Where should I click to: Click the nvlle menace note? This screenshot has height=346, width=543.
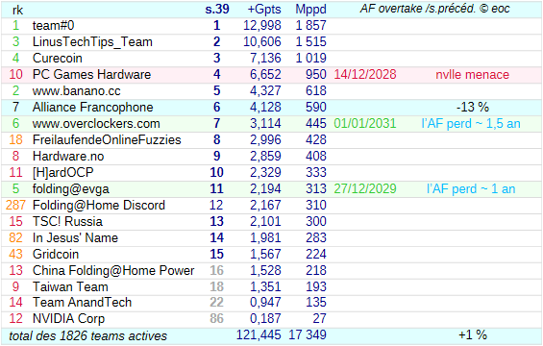click(472, 74)
